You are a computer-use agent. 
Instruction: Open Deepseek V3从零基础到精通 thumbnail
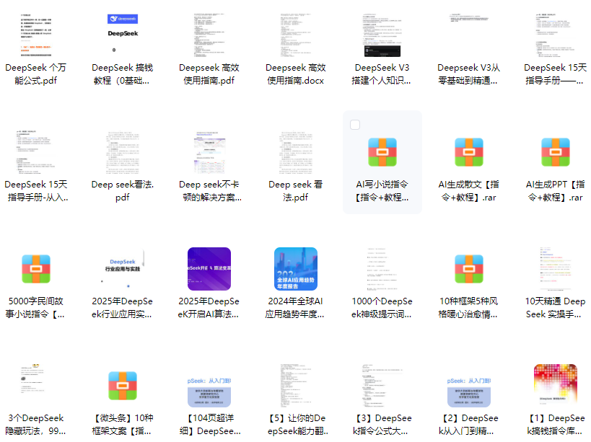pos(469,35)
